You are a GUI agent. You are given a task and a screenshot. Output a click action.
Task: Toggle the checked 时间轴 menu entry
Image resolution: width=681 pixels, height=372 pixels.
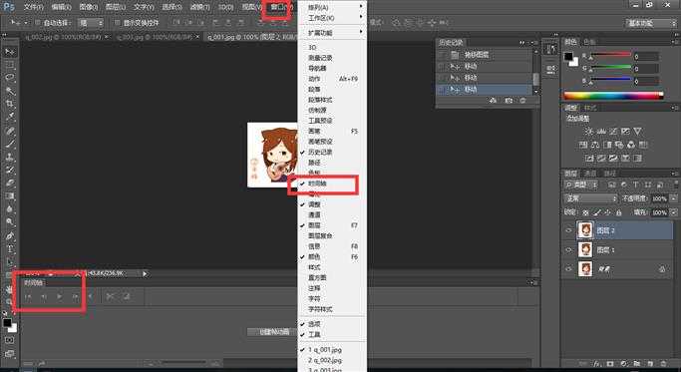click(x=332, y=184)
